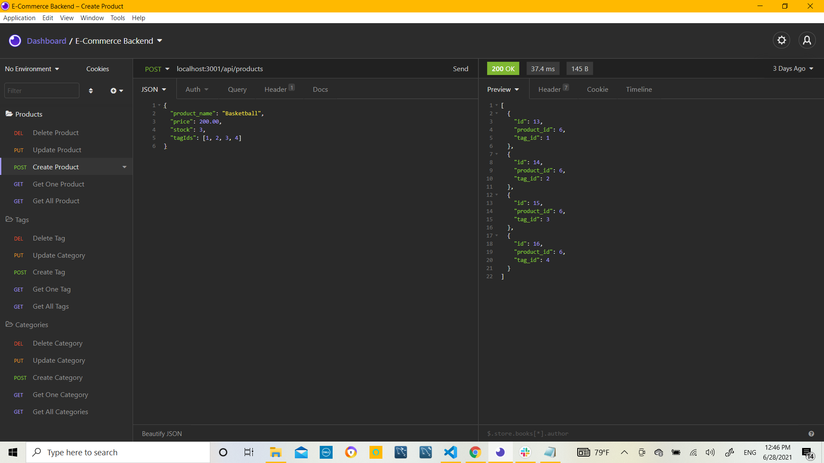This screenshot has height=463, width=824.
Task: Click the Products folder icon
Action: [x=9, y=114]
